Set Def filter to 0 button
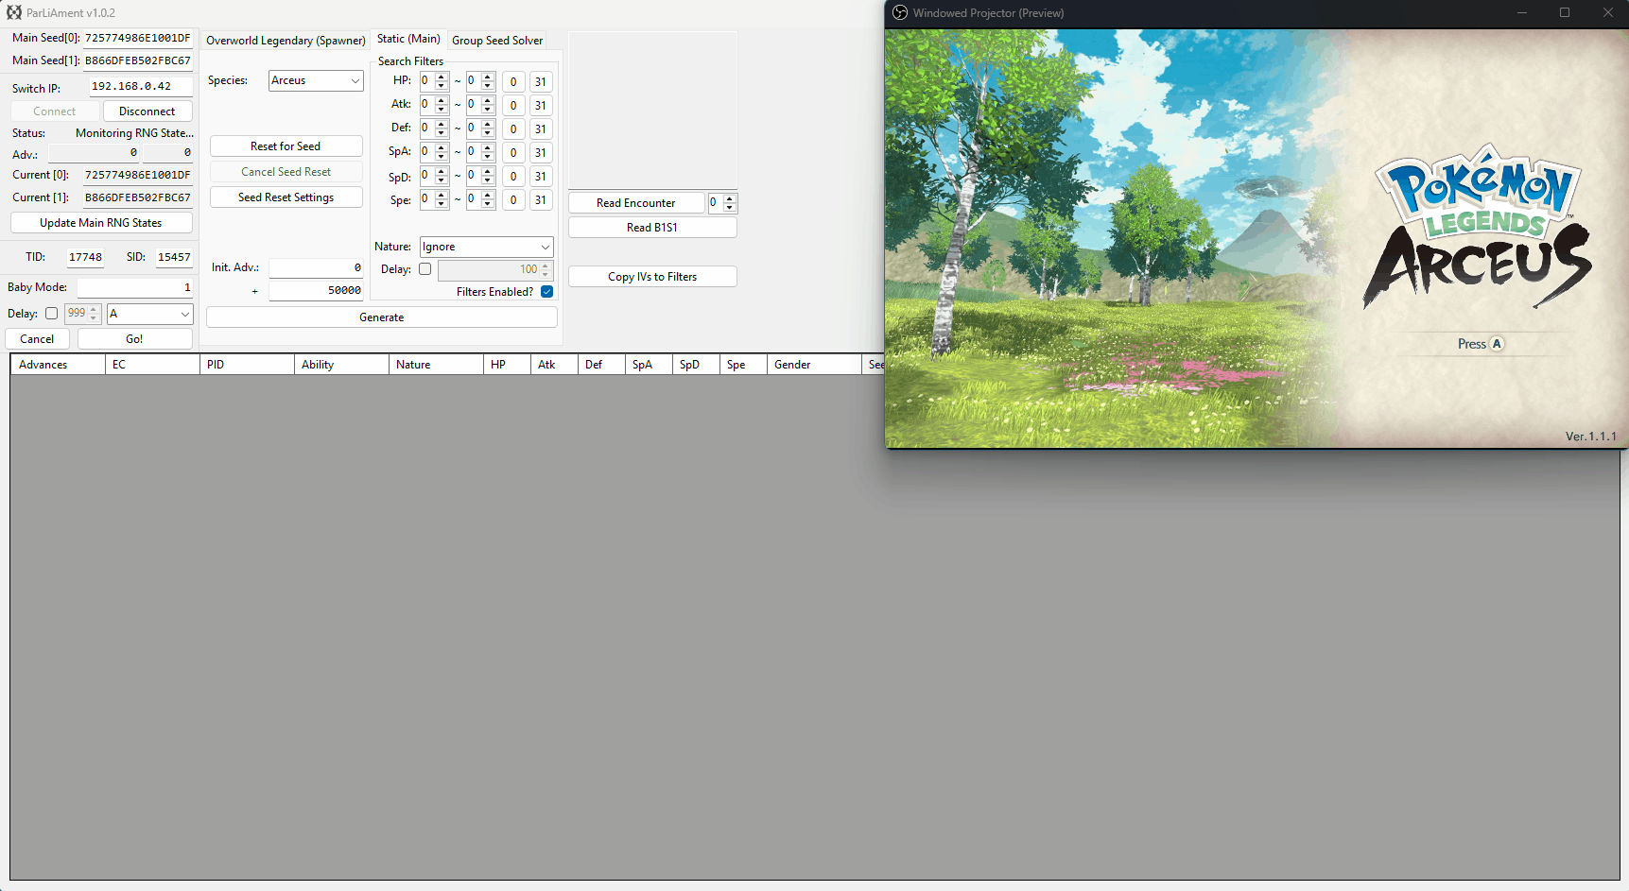This screenshot has width=1629, height=891. coord(513,129)
